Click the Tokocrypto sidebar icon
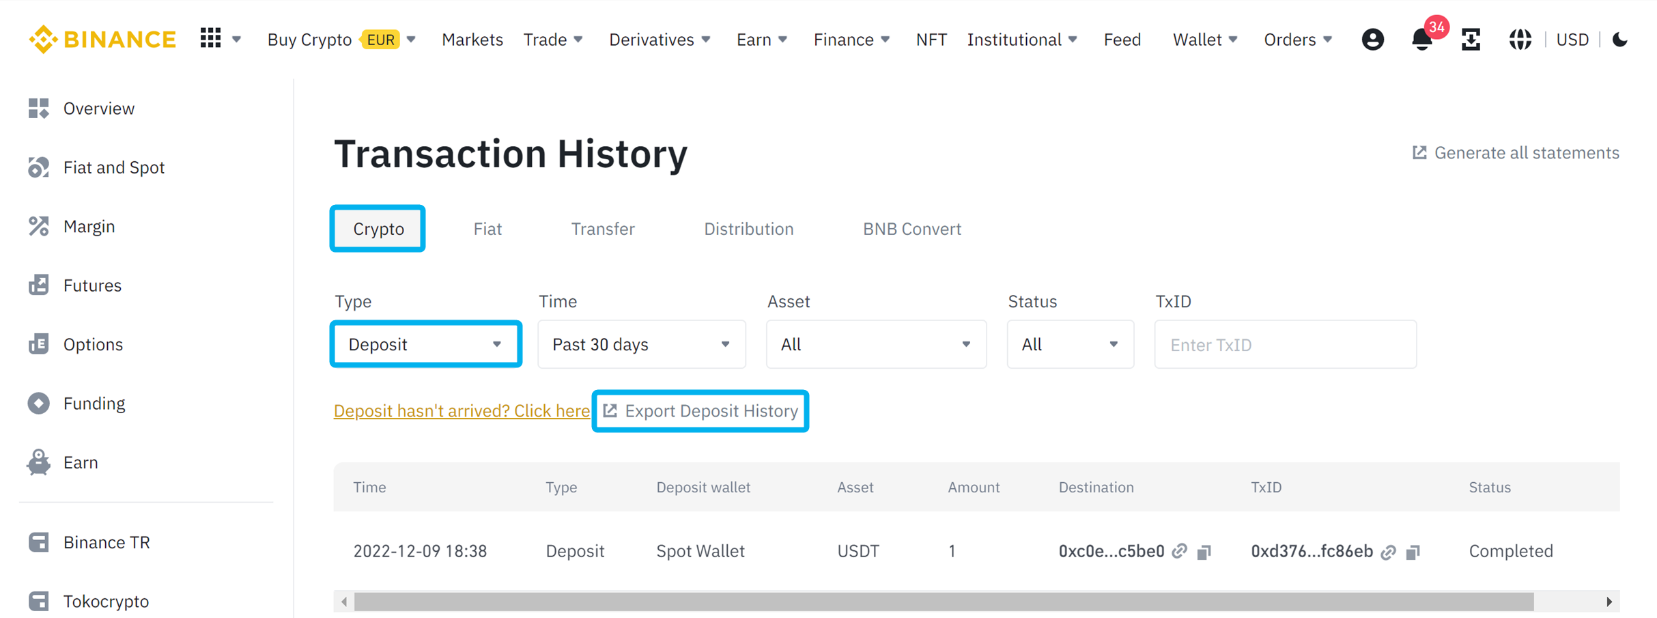The width and height of the screenshot is (1657, 618). (x=39, y=601)
